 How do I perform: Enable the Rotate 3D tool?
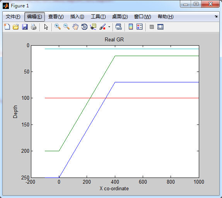click(x=84, y=27)
